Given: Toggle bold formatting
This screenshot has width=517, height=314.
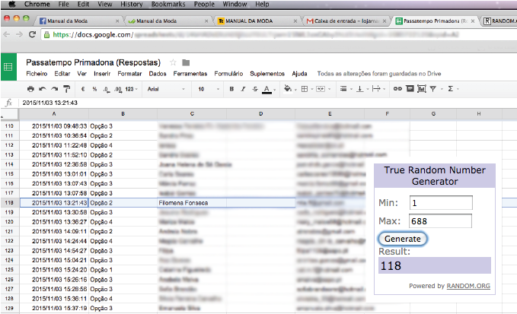Looking at the screenshot, I should tap(231, 89).
